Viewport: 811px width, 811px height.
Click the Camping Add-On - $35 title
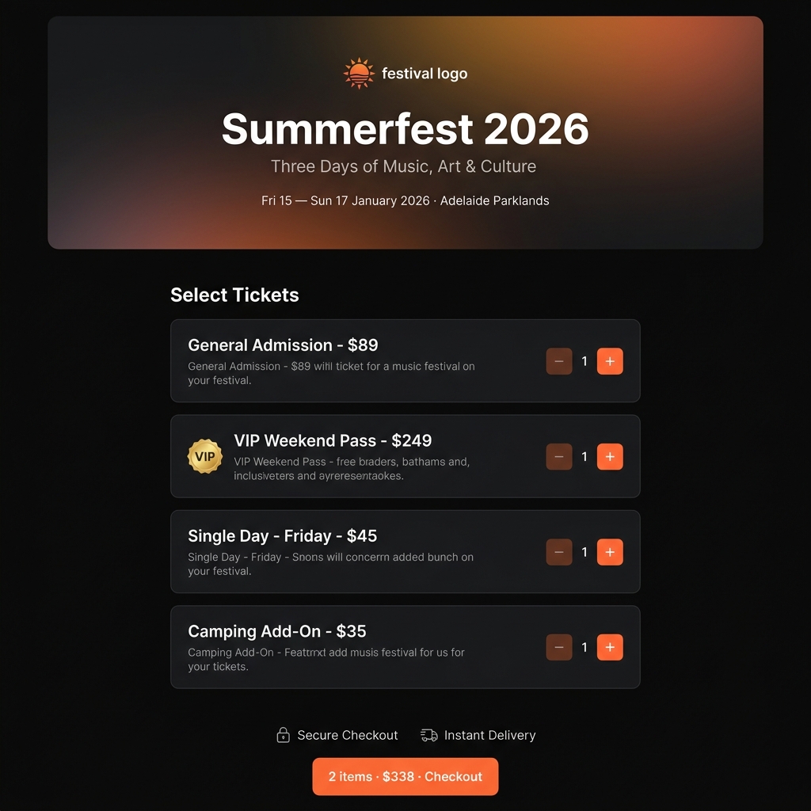click(x=276, y=631)
